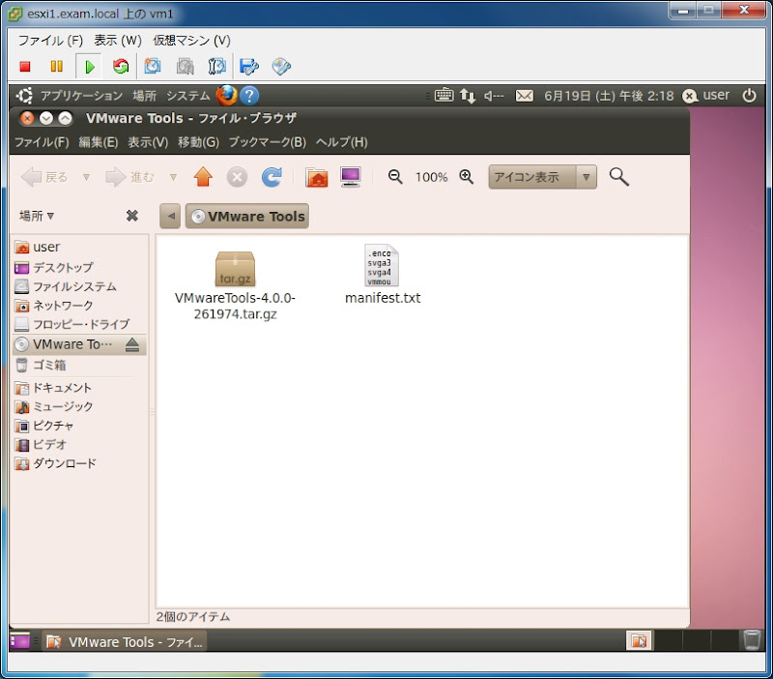Open the volume control indicator
The width and height of the screenshot is (773, 679).
coord(494,96)
